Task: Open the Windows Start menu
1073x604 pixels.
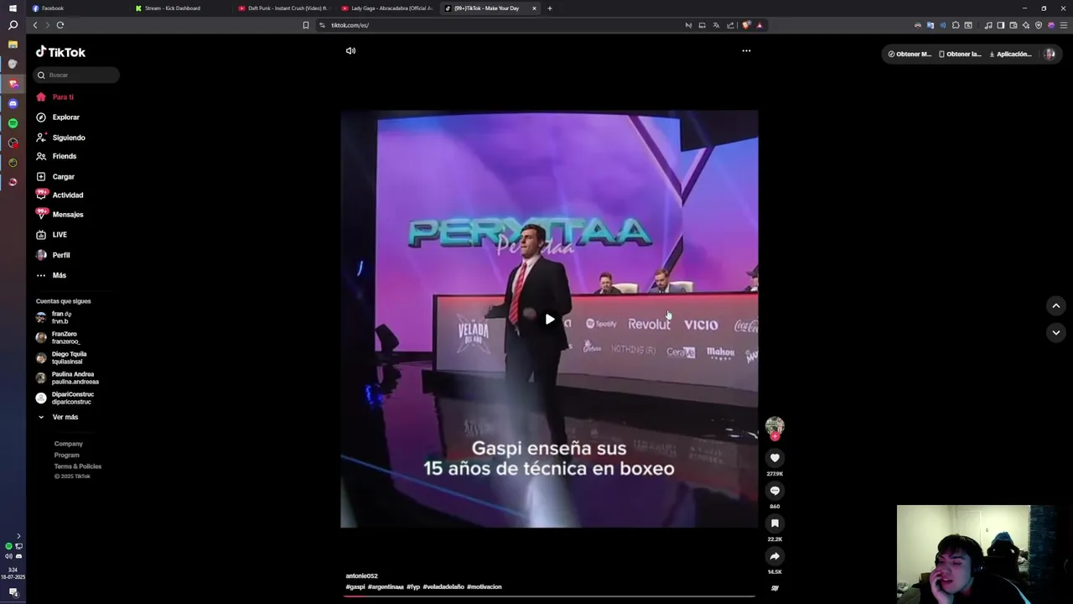Action: (13, 8)
